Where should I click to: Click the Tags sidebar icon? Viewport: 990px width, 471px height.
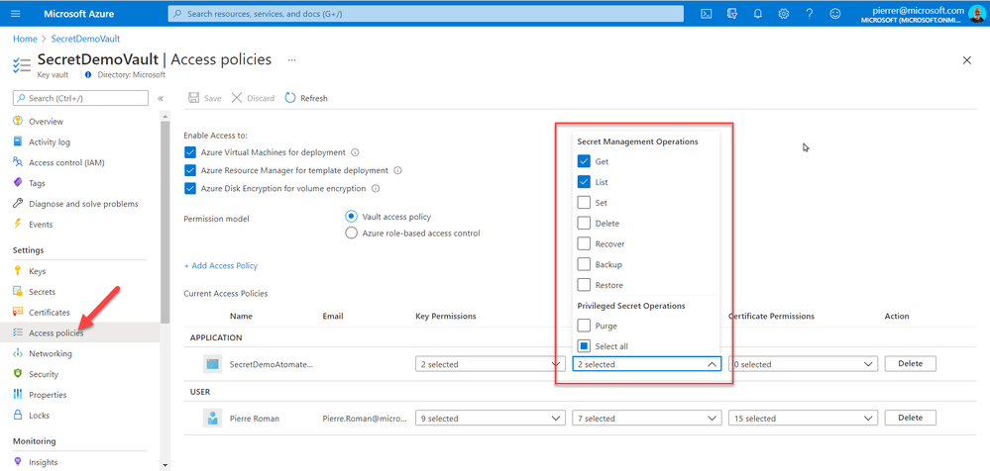(18, 183)
